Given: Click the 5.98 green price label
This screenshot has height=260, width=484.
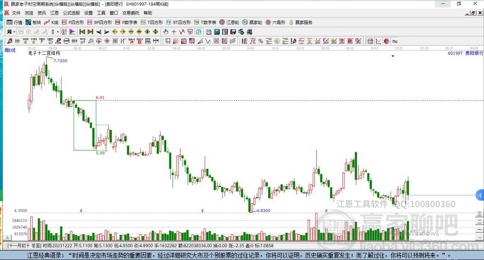Looking at the screenshot, I should click(x=100, y=153).
